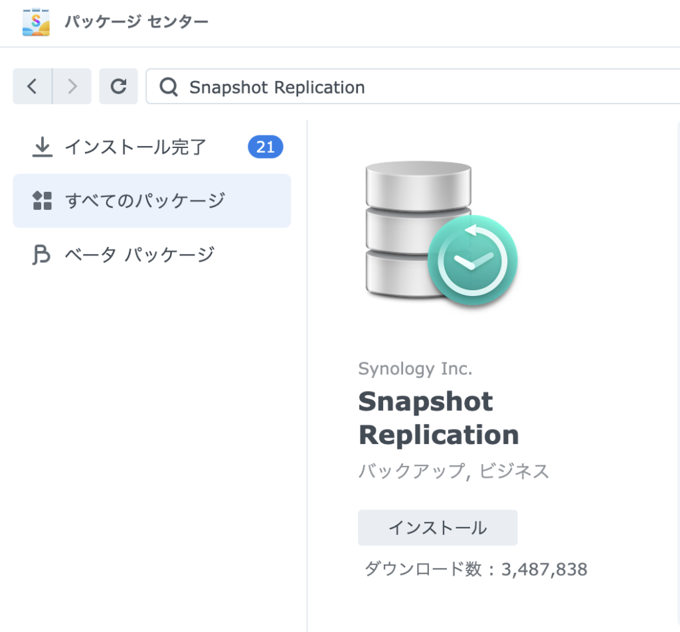Click the beta symbol icon
Viewport: 680px width, 632px height.
[x=42, y=254]
